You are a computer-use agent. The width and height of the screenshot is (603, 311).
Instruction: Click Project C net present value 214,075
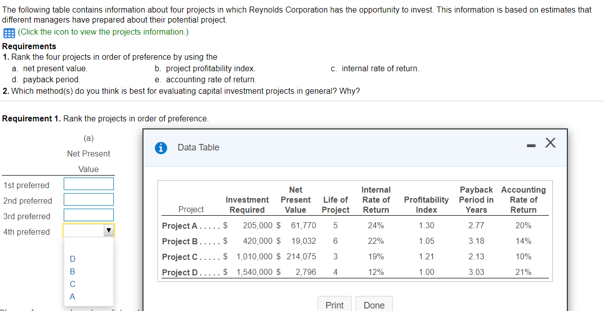(301, 257)
